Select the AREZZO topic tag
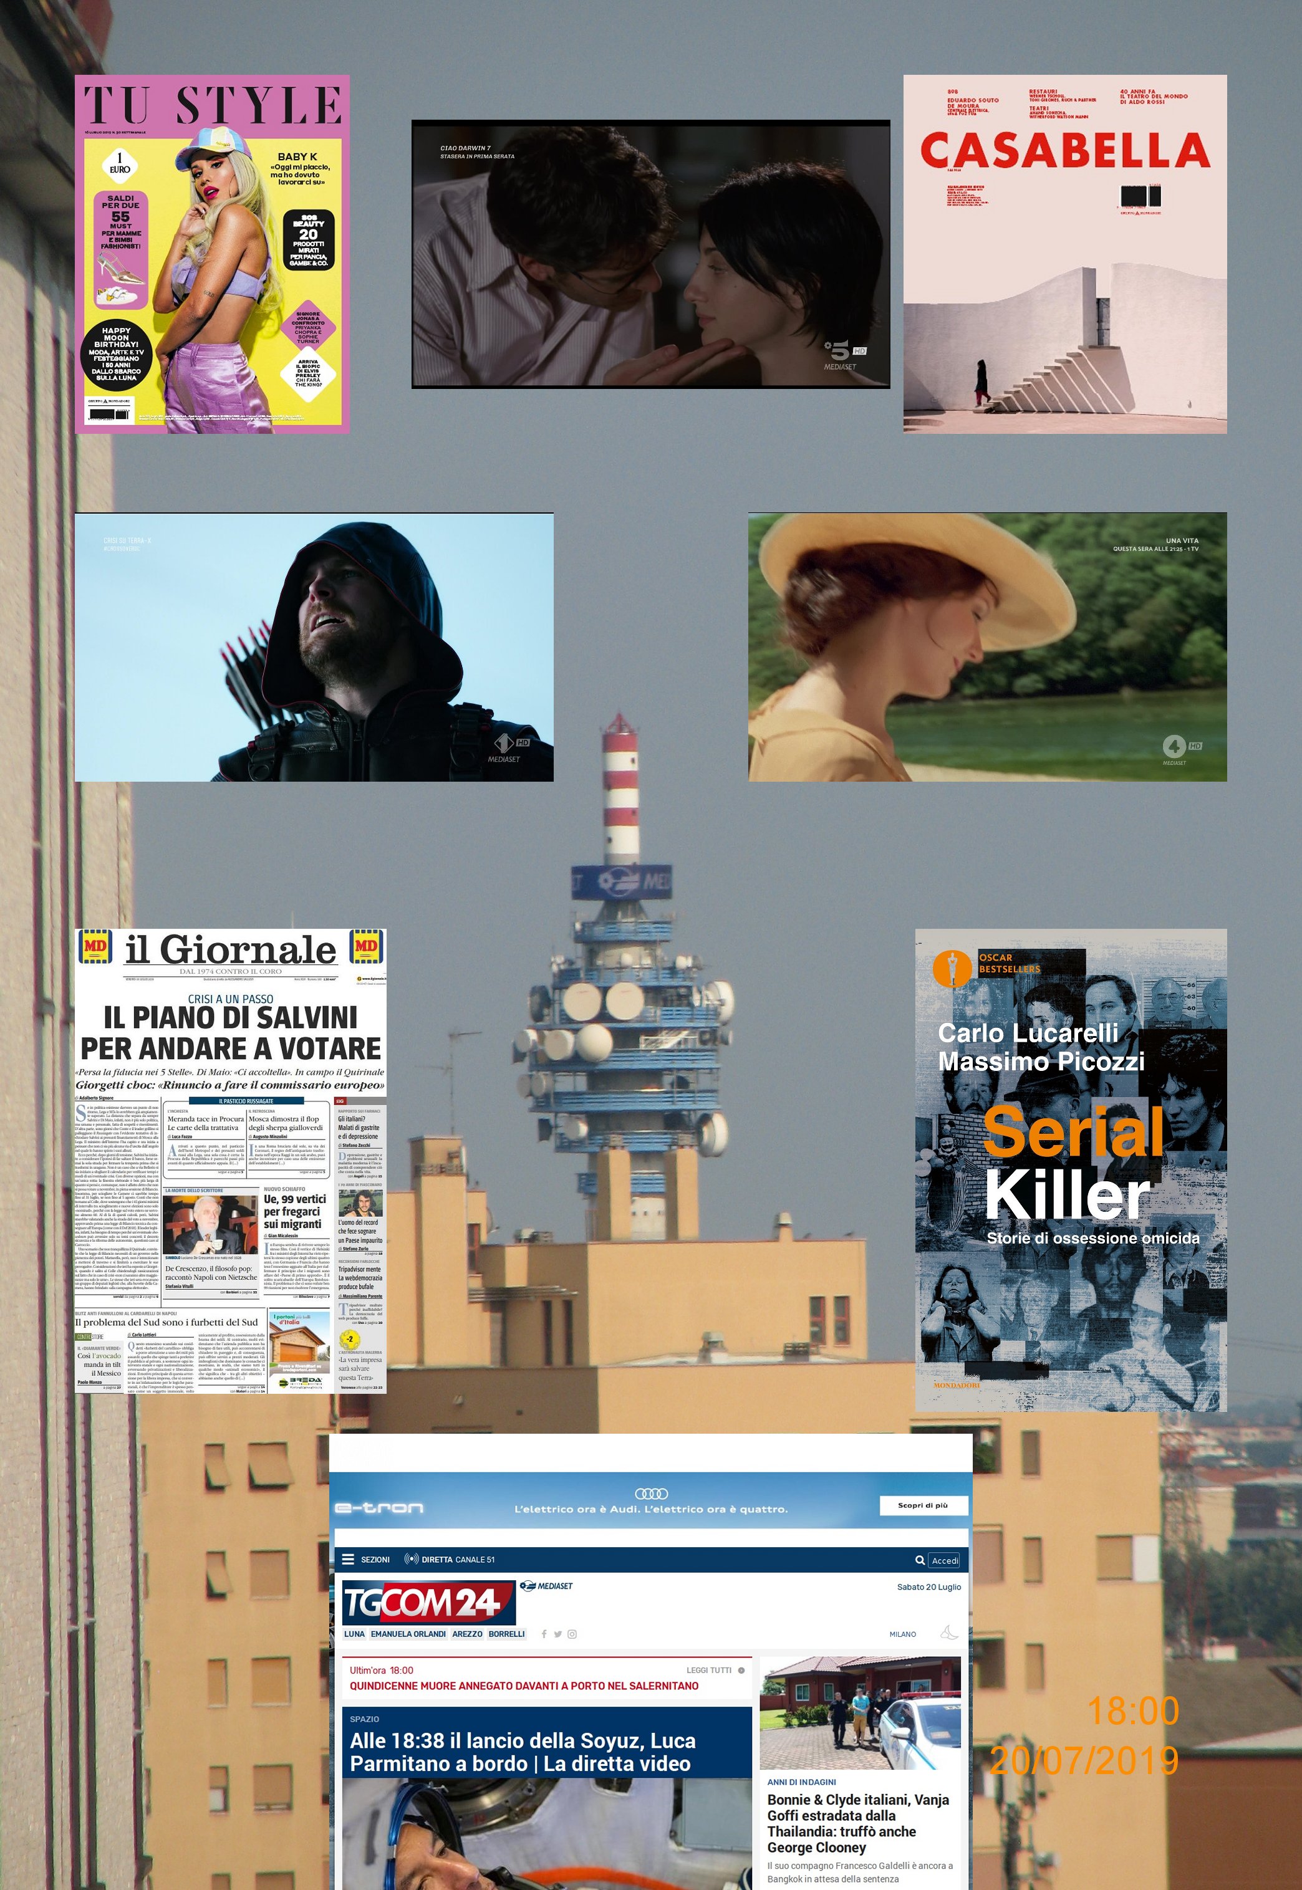 click(468, 1634)
